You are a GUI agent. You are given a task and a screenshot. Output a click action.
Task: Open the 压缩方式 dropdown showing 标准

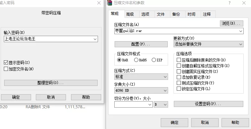(x=141, y=77)
